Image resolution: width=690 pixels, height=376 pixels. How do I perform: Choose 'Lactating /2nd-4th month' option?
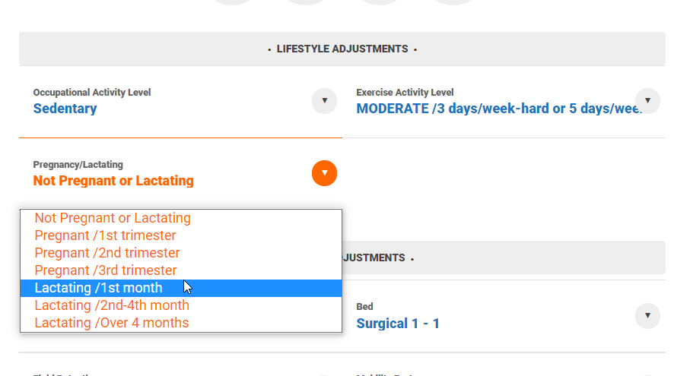tap(112, 305)
